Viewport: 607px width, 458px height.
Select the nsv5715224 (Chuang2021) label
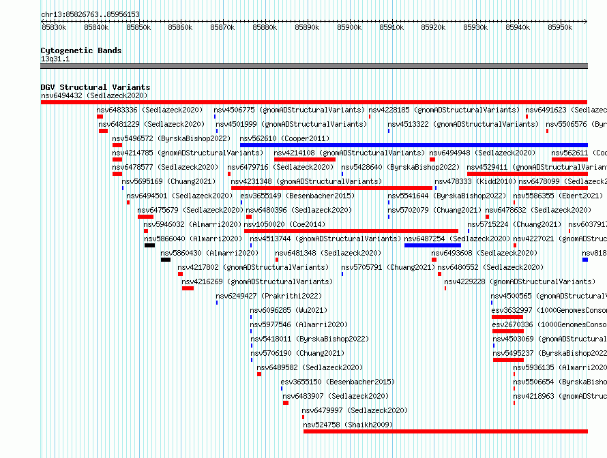click(x=514, y=224)
